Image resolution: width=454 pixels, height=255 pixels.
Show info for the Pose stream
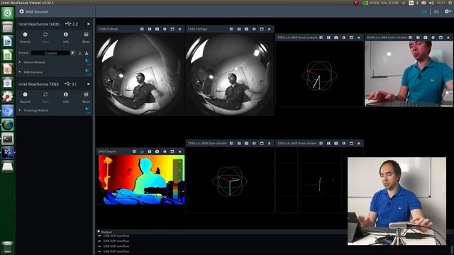tap(343, 143)
